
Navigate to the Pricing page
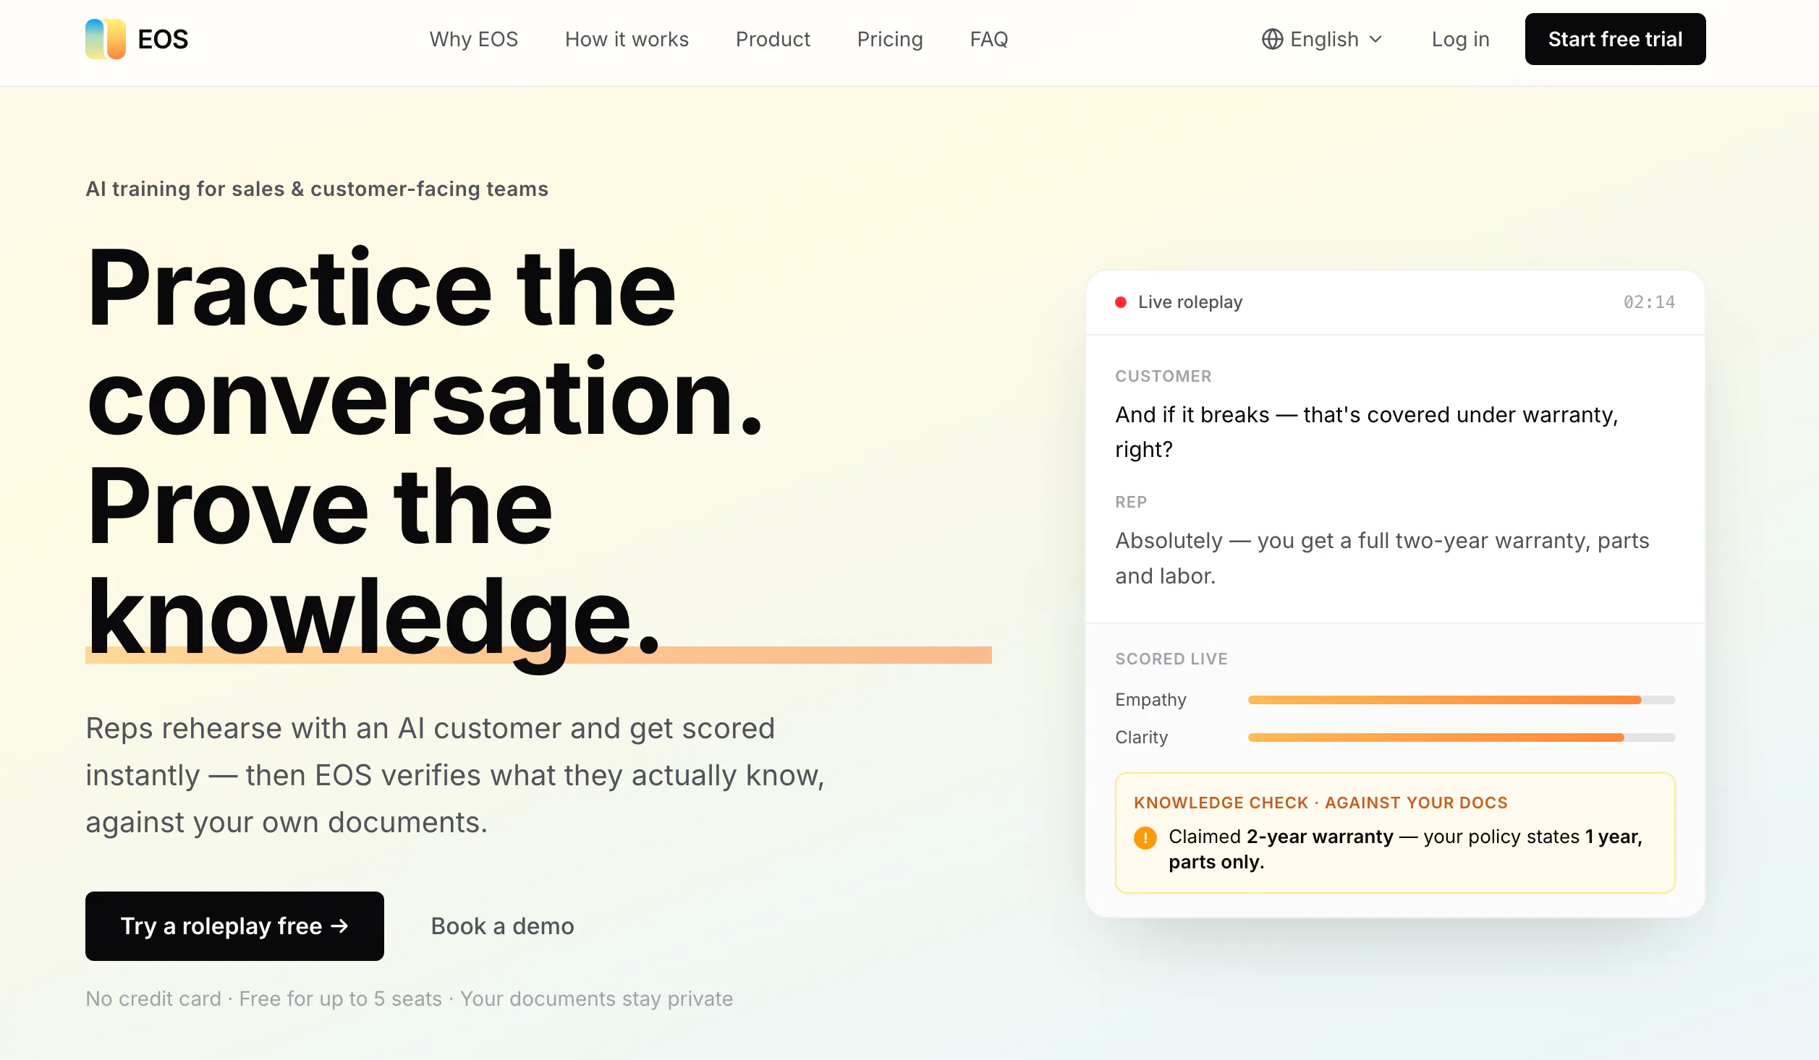(890, 39)
